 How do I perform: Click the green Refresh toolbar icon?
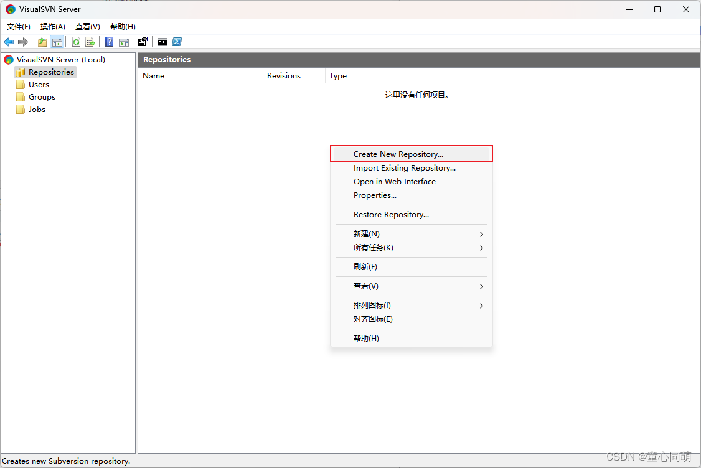pyautogui.click(x=77, y=42)
